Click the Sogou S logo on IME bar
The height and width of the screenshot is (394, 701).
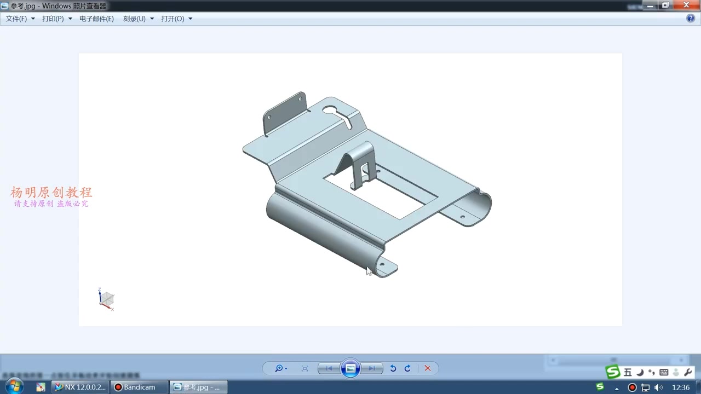click(x=613, y=372)
